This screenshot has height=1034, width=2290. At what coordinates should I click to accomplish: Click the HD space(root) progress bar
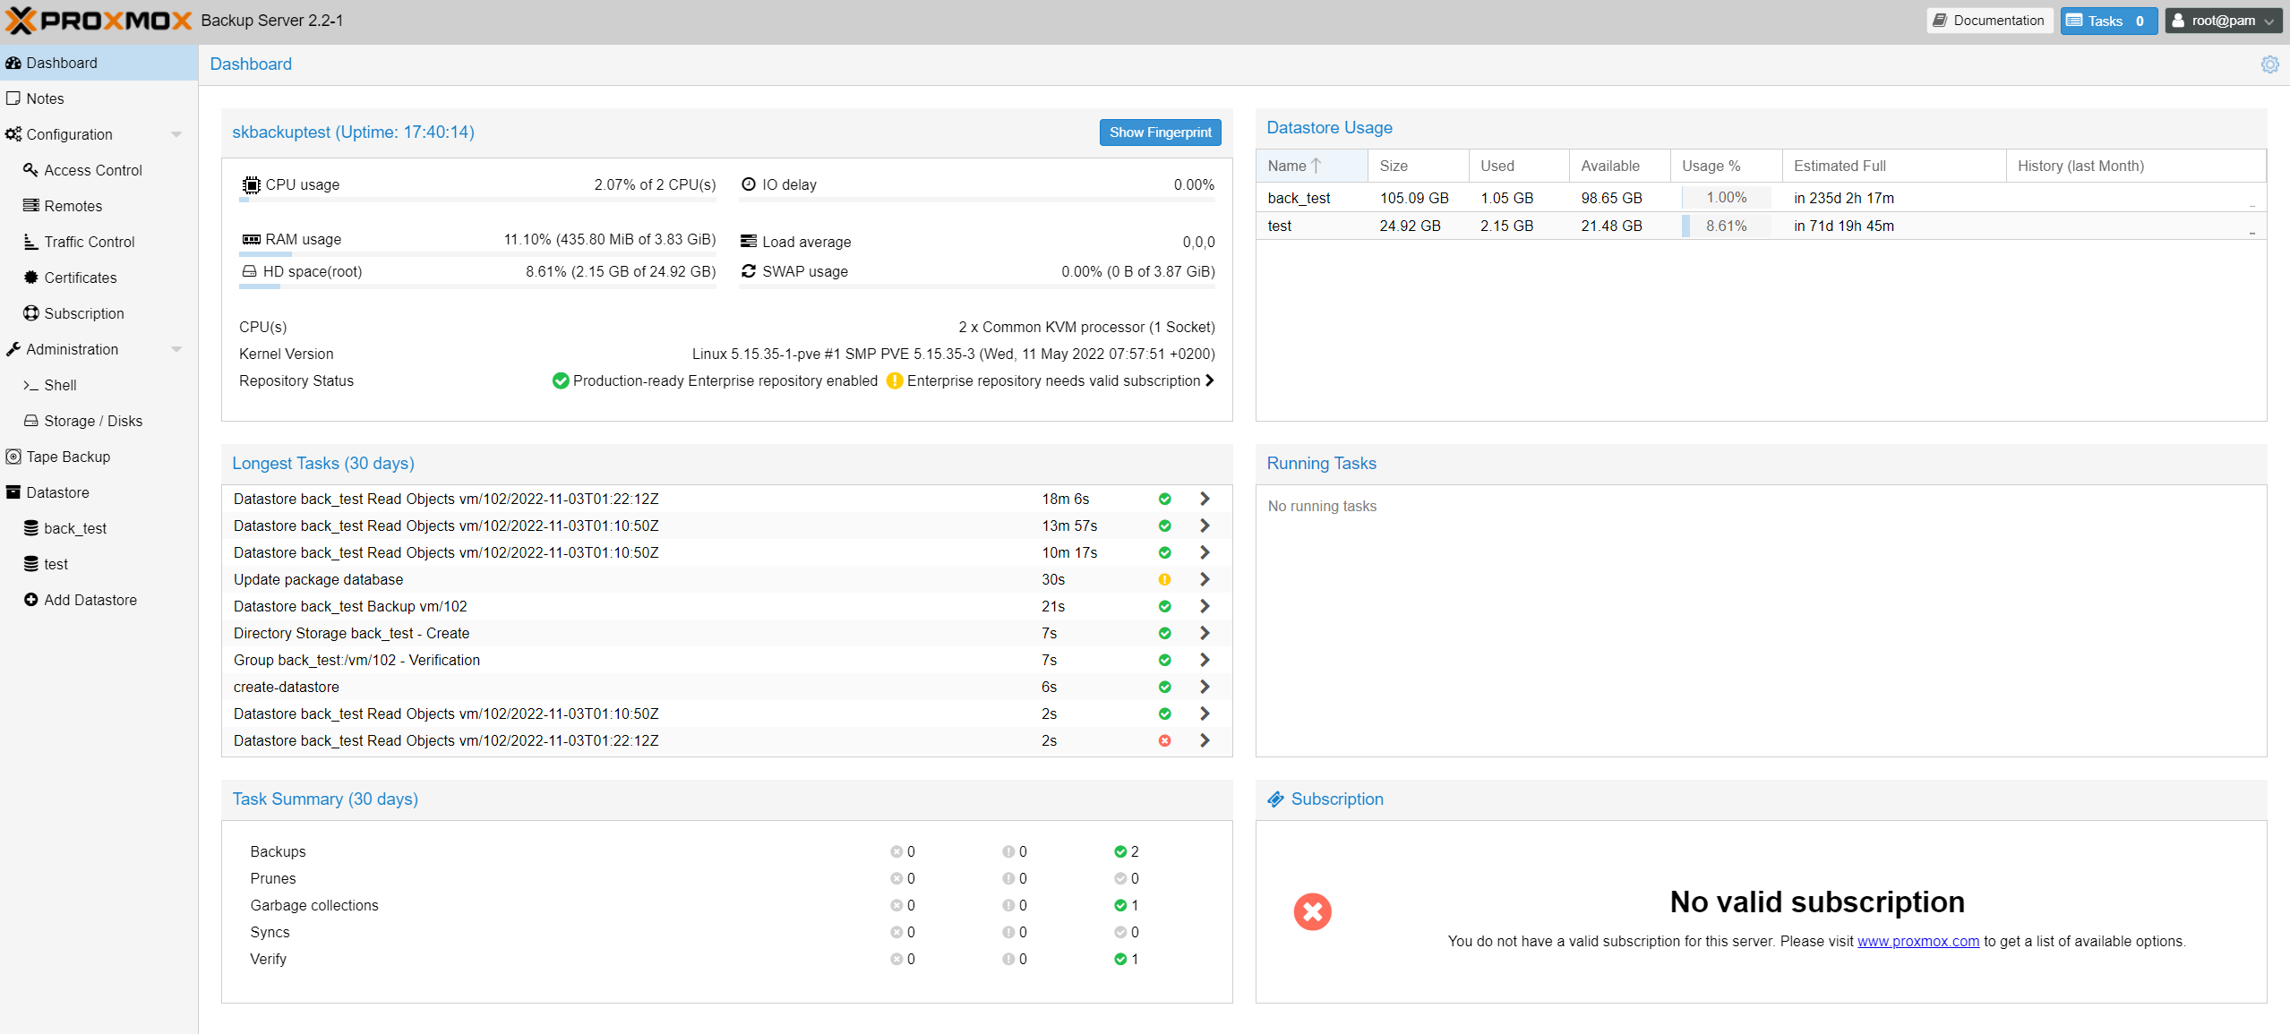[x=477, y=286]
